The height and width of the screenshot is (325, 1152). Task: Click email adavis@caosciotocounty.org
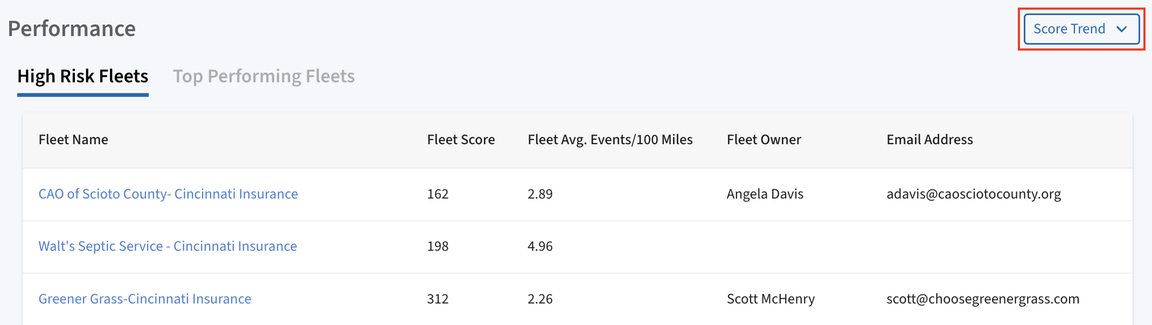point(974,194)
